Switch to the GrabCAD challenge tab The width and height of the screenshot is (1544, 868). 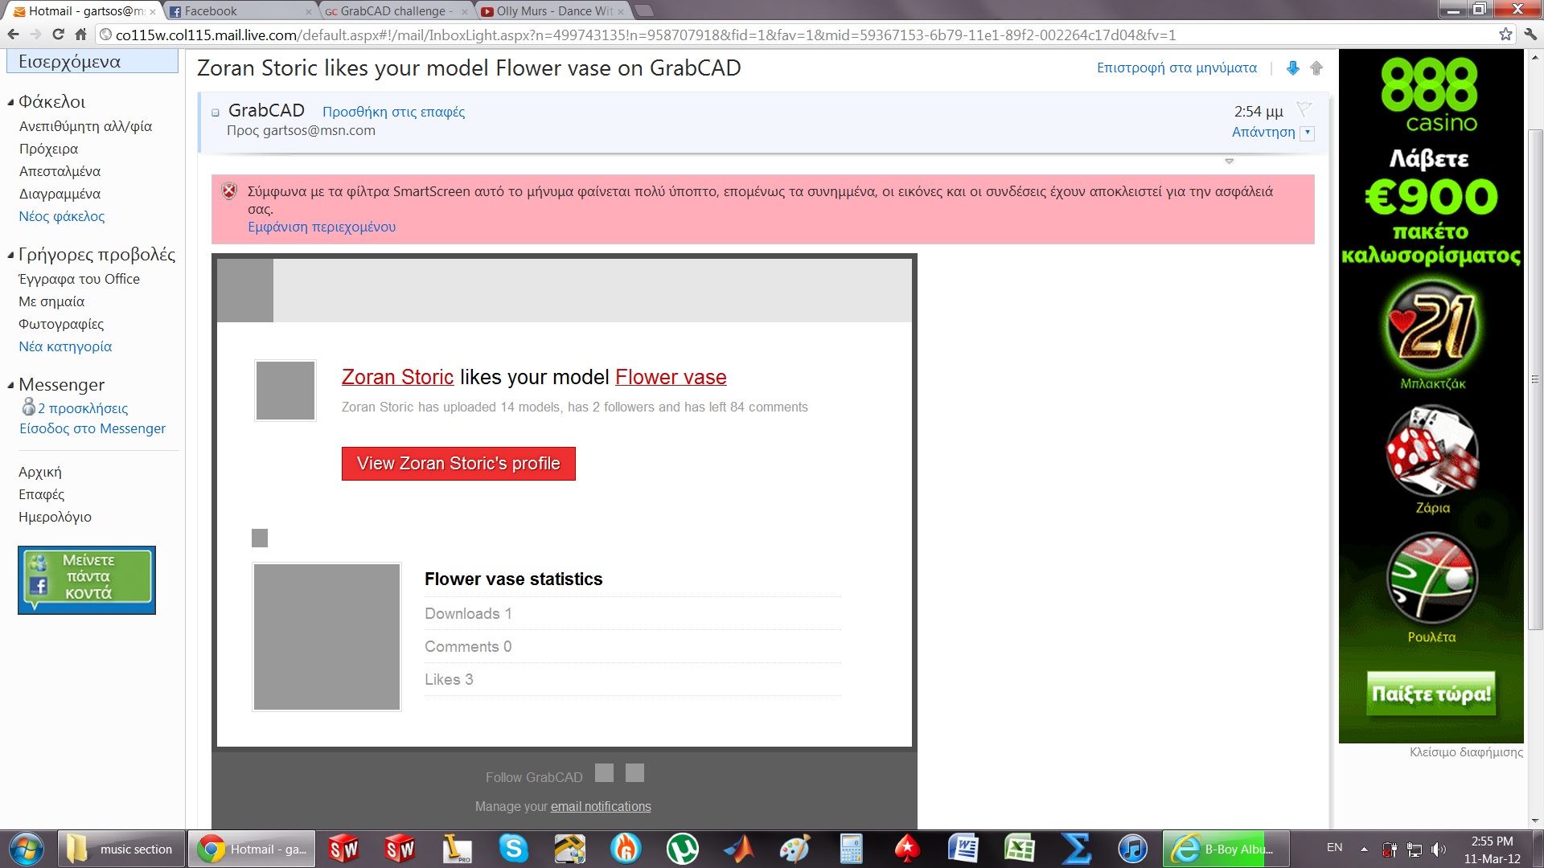pos(392,11)
